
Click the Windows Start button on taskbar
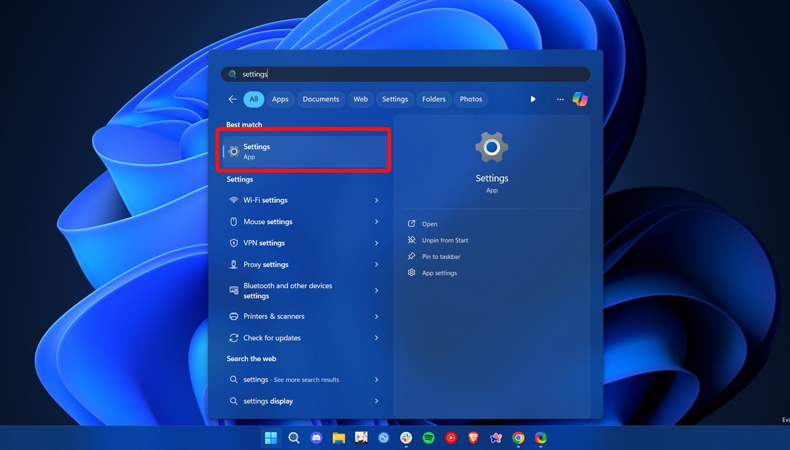point(271,438)
